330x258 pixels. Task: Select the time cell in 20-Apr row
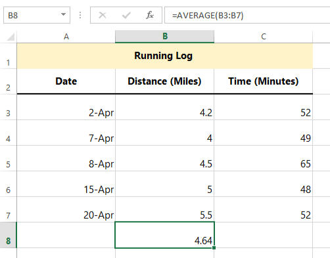(x=264, y=209)
